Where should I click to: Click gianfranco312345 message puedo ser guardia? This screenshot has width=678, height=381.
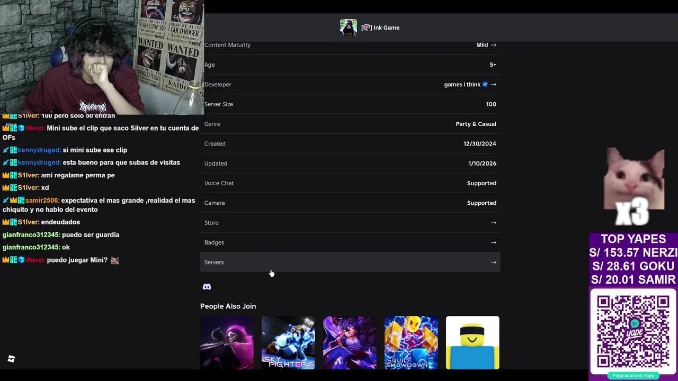[91, 234]
